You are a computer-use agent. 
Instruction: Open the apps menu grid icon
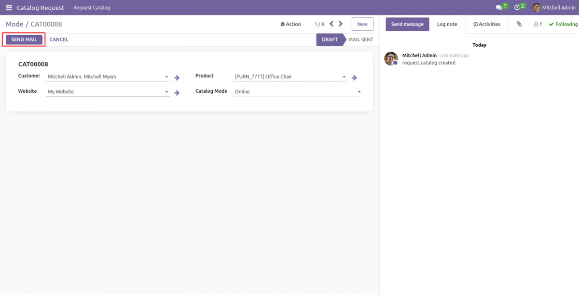coord(8,7)
